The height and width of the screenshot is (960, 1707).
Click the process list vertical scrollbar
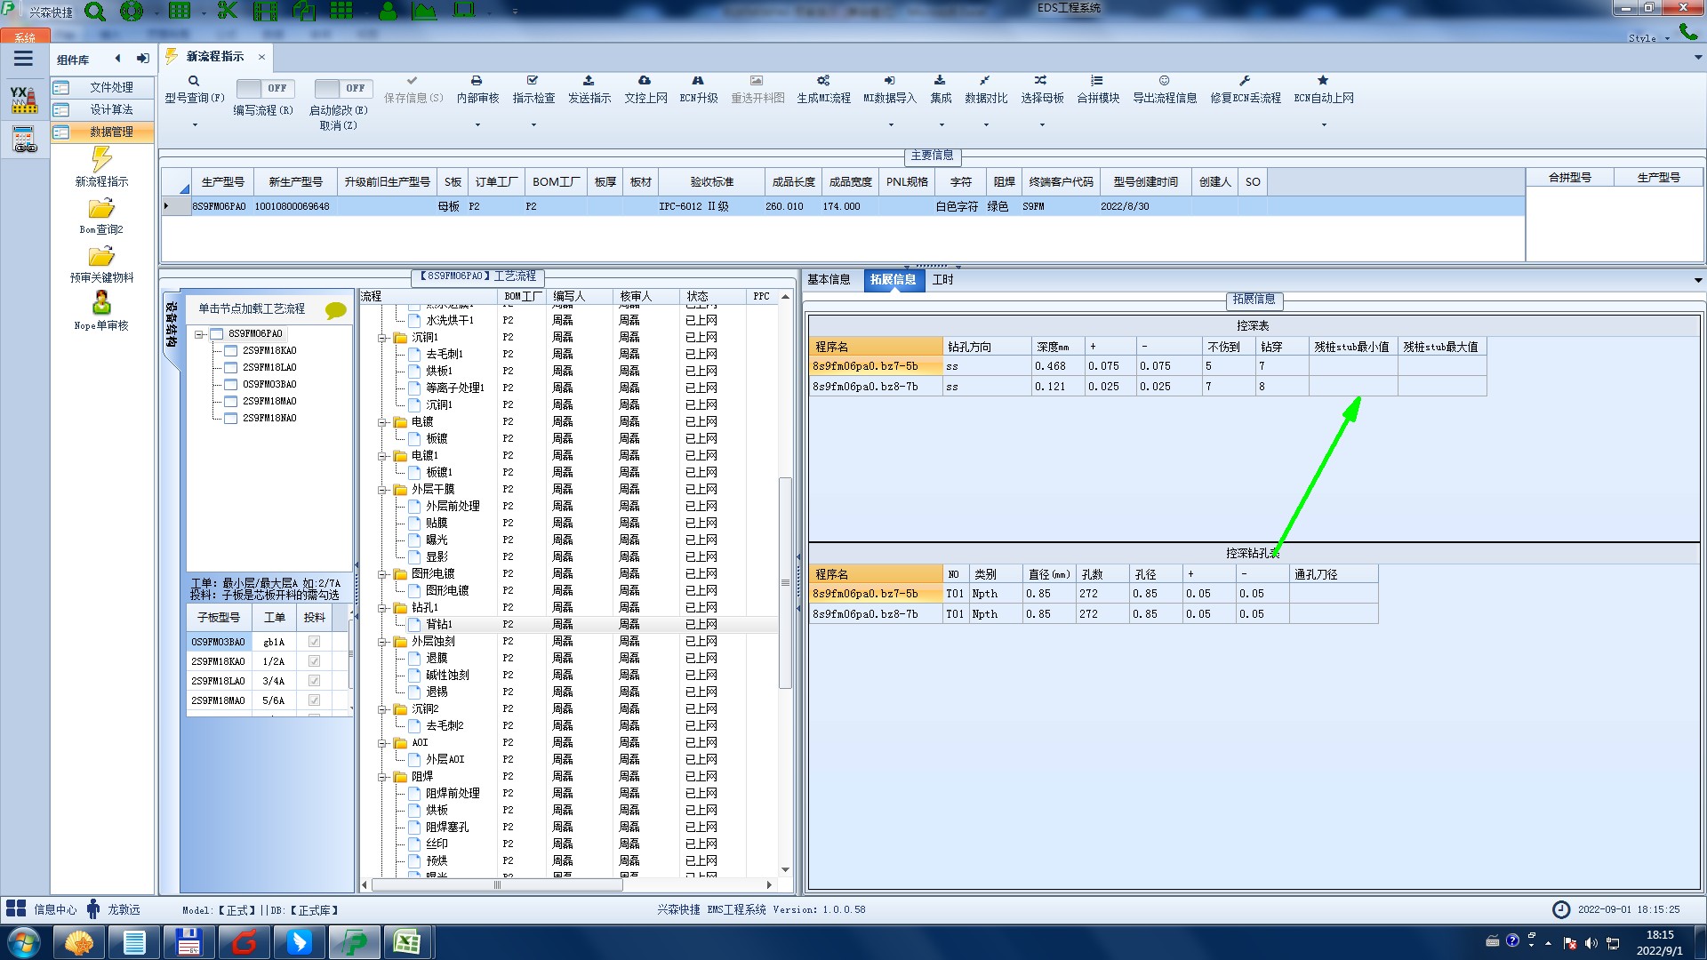tap(785, 582)
